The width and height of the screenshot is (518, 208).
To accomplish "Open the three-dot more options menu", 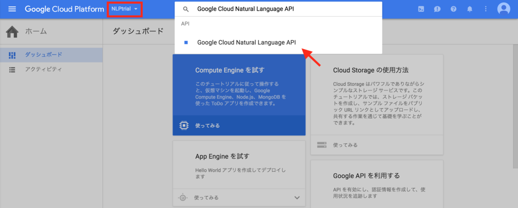I will (x=486, y=9).
